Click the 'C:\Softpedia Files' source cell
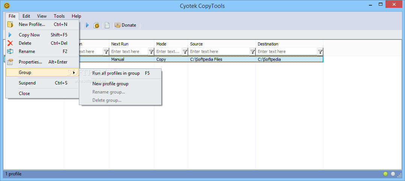This screenshot has height=181, width=405. point(222,59)
